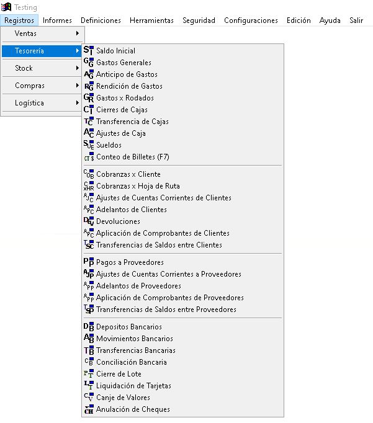Screen dimensions: 373x423
Task: Click Salir in the menu bar
Action: [x=356, y=20]
